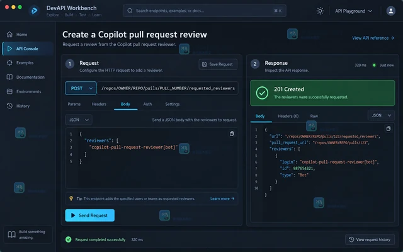Click the response id value 987654321
The height and width of the screenshot is (252, 403).
303,169
